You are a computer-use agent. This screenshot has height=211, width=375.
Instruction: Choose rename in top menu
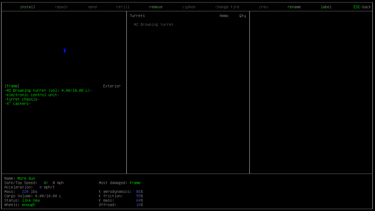[294, 7]
